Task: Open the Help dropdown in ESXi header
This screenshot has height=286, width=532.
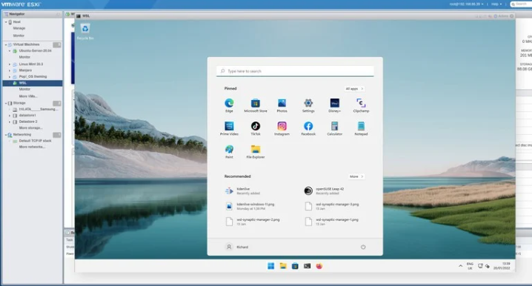Action: pos(496,4)
